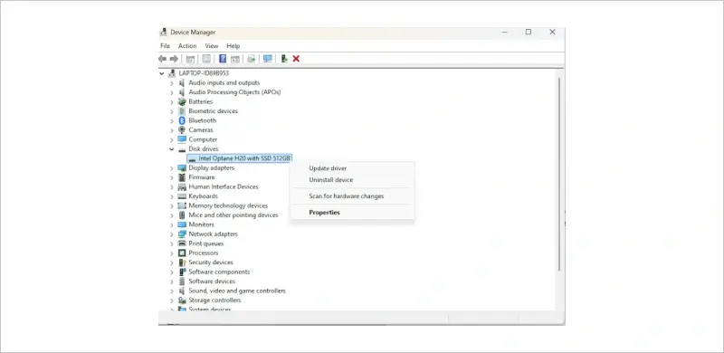Click the LAPTOP-ID89B953 computer root icon
Image resolution: width=724 pixels, height=353 pixels.
[x=172, y=73]
